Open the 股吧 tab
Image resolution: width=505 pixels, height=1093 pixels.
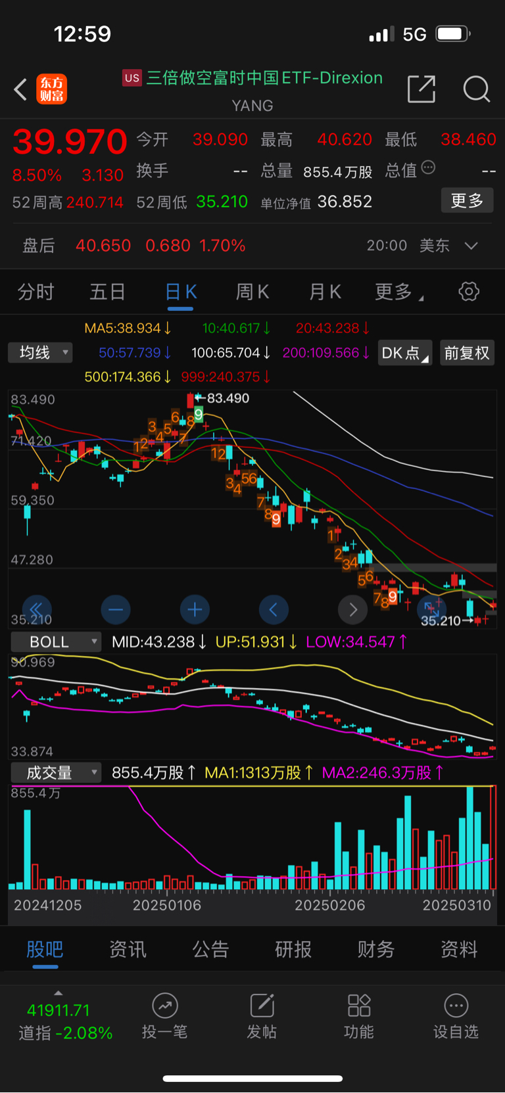(x=45, y=949)
